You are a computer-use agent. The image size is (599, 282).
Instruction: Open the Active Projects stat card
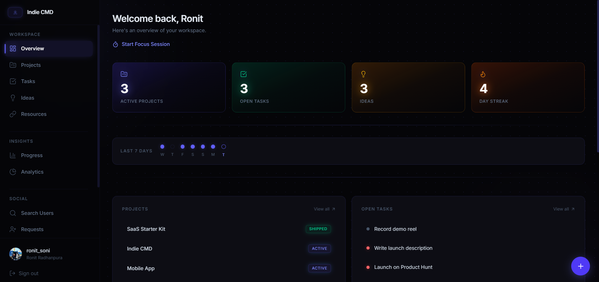[x=169, y=87]
